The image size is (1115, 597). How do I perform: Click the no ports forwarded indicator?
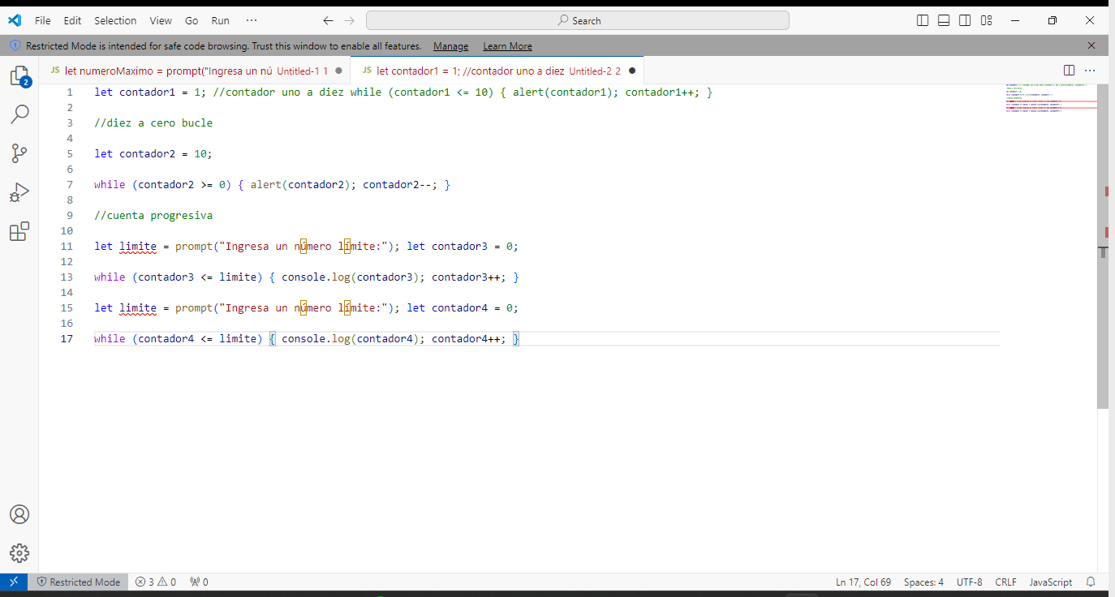point(199,582)
